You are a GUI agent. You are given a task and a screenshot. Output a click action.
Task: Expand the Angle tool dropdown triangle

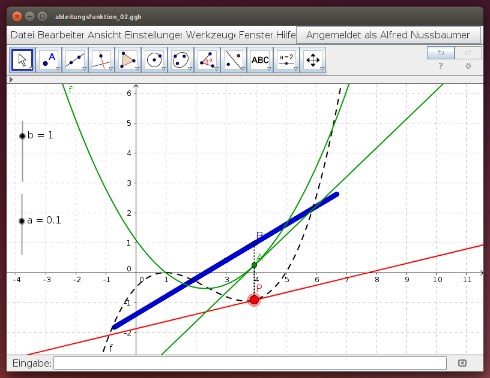tap(216, 69)
